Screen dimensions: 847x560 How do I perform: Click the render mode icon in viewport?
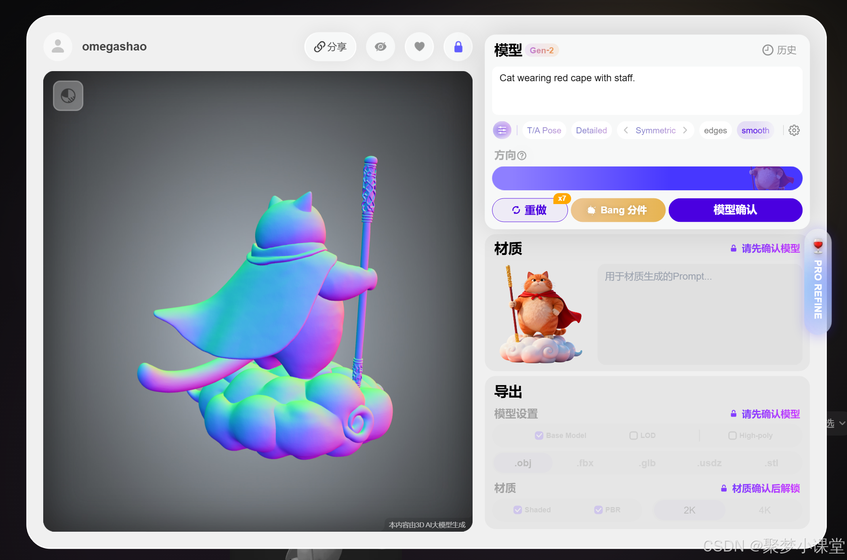tap(68, 96)
